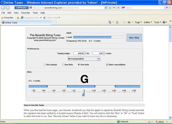Viewport: 172px width, 124px height.
Task: Decrease cents offset with down arrow
Action: point(104,54)
